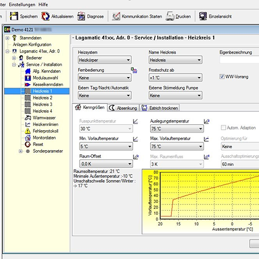Click the Heizkennlinien chart icon
Viewport: 259px width, 259px height.
coord(28,124)
